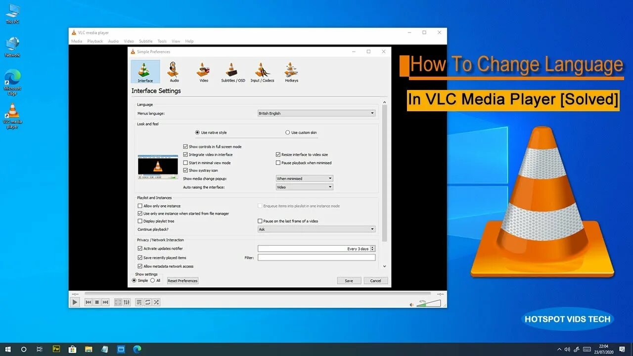Click the Stop playback button
The image size is (633, 356).
click(x=97, y=302)
